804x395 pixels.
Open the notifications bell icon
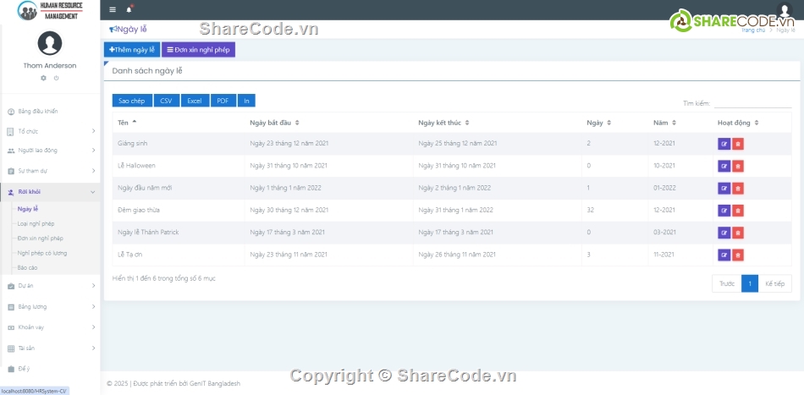pos(129,10)
